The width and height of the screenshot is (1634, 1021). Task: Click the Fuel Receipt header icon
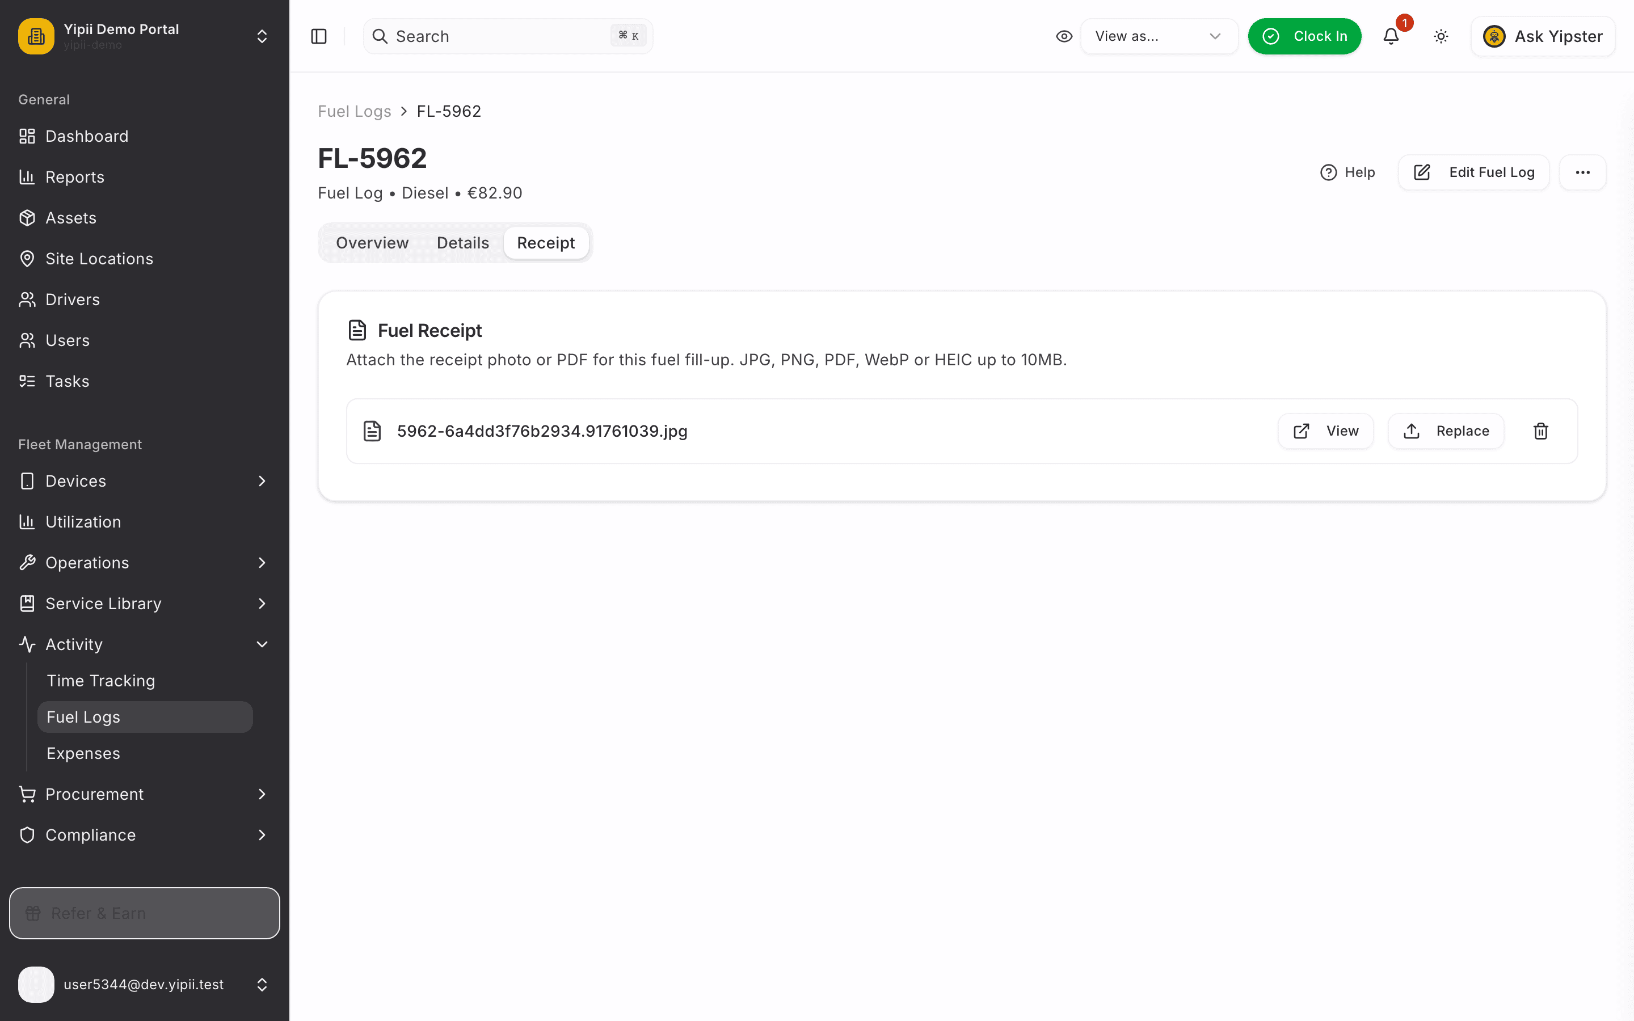point(357,330)
